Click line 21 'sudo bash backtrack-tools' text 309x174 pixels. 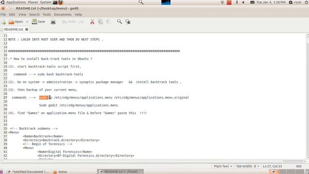[60, 74]
